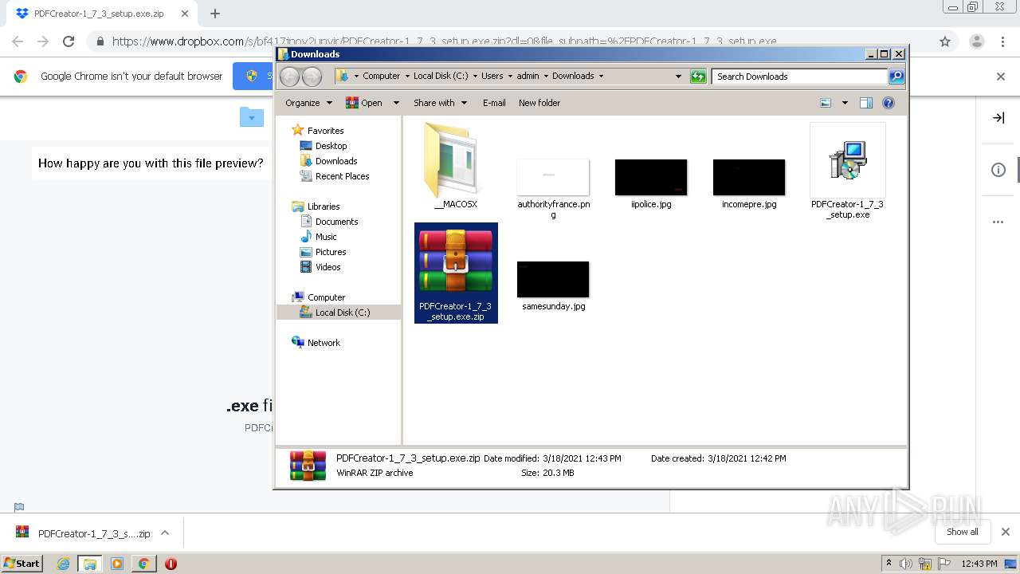This screenshot has height=574, width=1020.
Task: Click the Explorer Back navigation arrow
Action: tap(289, 77)
